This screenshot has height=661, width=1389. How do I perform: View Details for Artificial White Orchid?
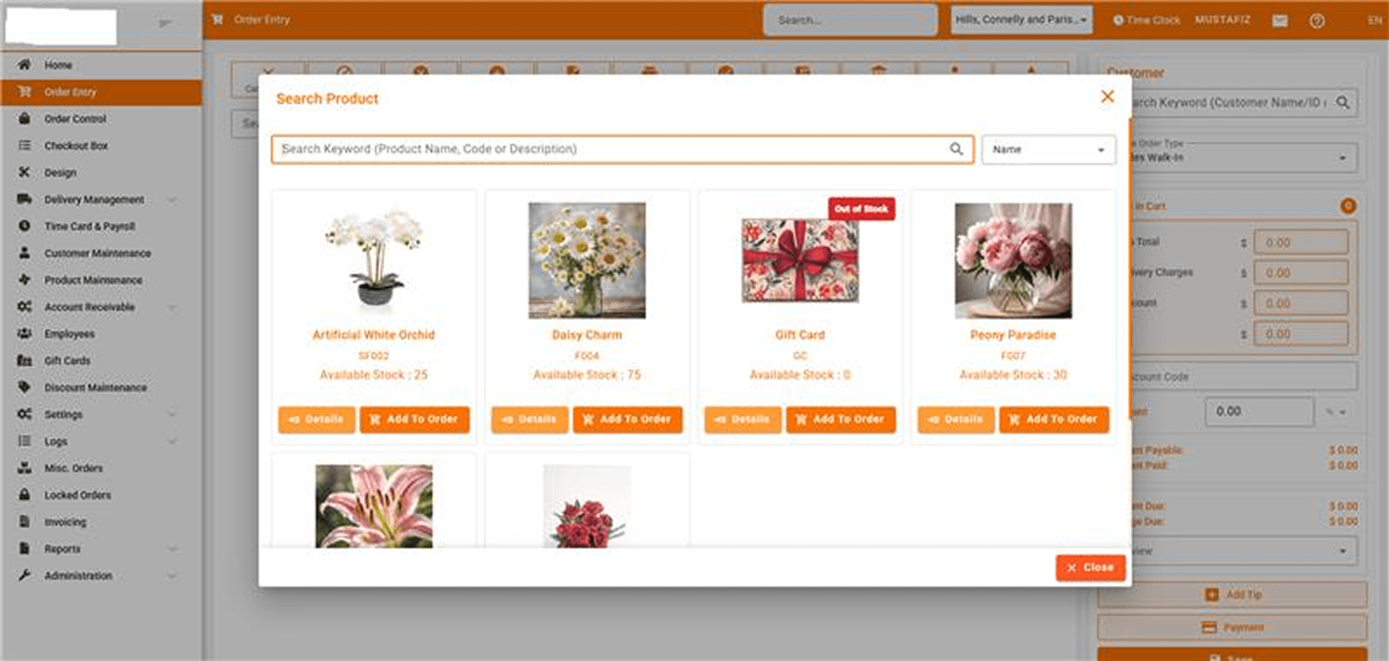pyautogui.click(x=316, y=420)
